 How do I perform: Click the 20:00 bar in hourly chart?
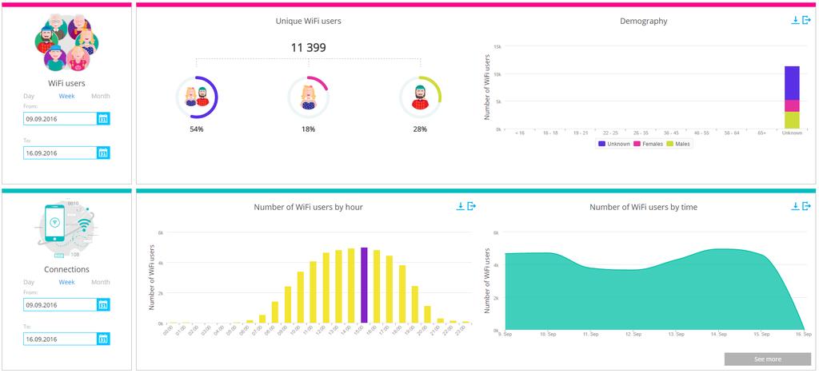pyautogui.click(x=427, y=315)
